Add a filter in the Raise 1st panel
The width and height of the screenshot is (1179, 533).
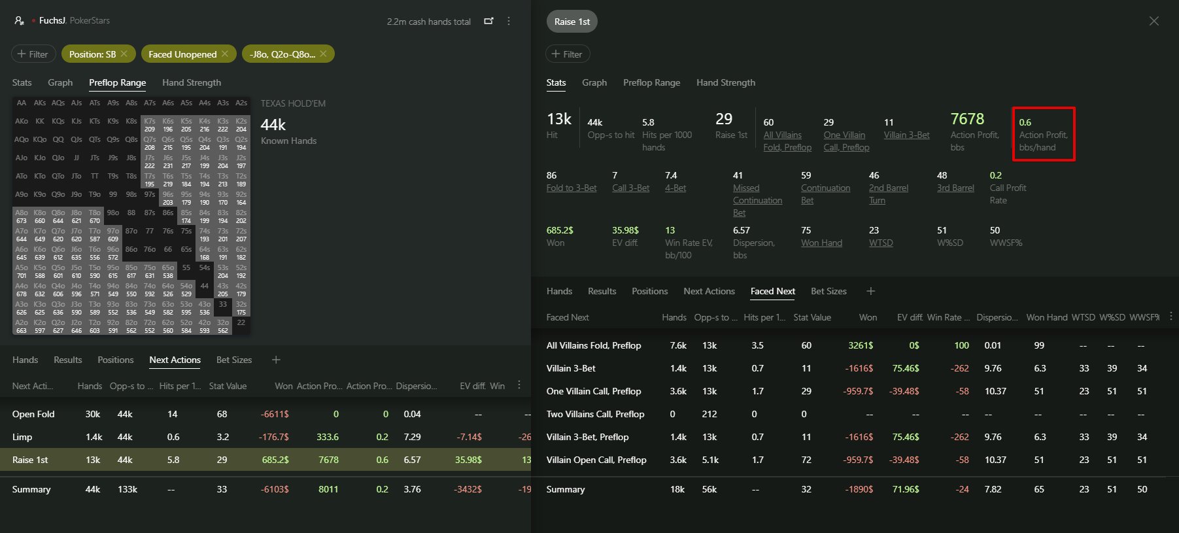pos(568,54)
